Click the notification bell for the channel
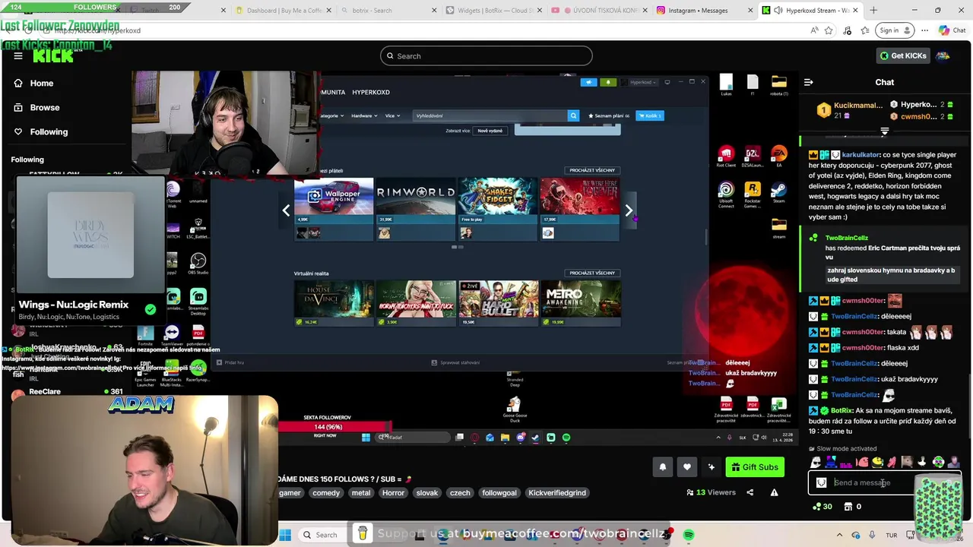Image resolution: width=973 pixels, height=547 pixels. [662, 467]
